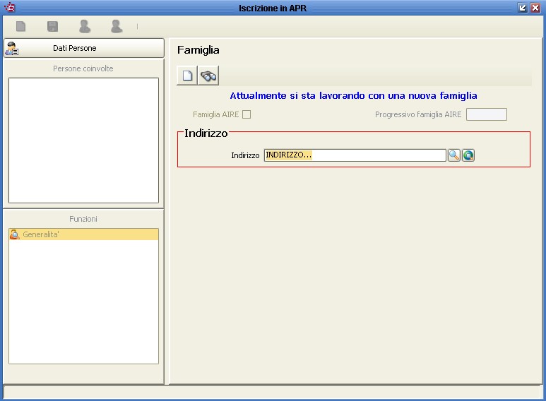Click into the Indirizzo input field
The image size is (546, 401).
355,155
